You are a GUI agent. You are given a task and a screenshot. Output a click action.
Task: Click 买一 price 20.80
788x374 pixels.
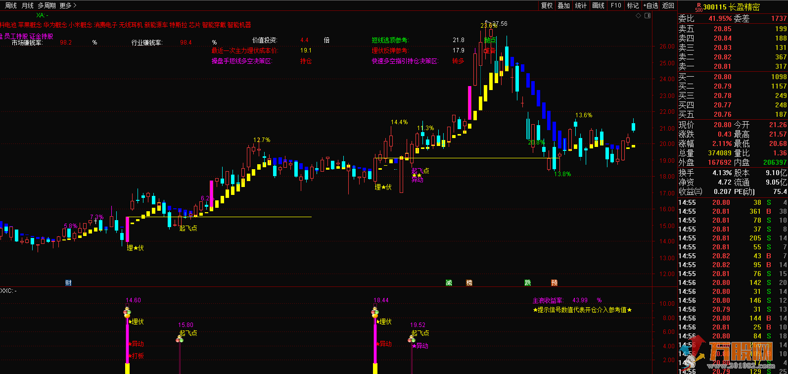click(722, 77)
